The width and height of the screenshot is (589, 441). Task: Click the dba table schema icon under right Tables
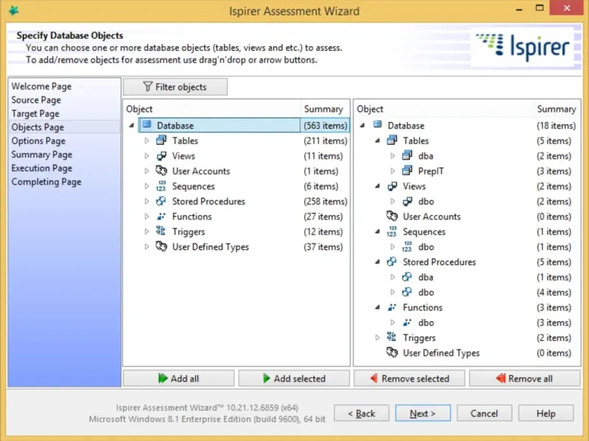click(x=407, y=155)
